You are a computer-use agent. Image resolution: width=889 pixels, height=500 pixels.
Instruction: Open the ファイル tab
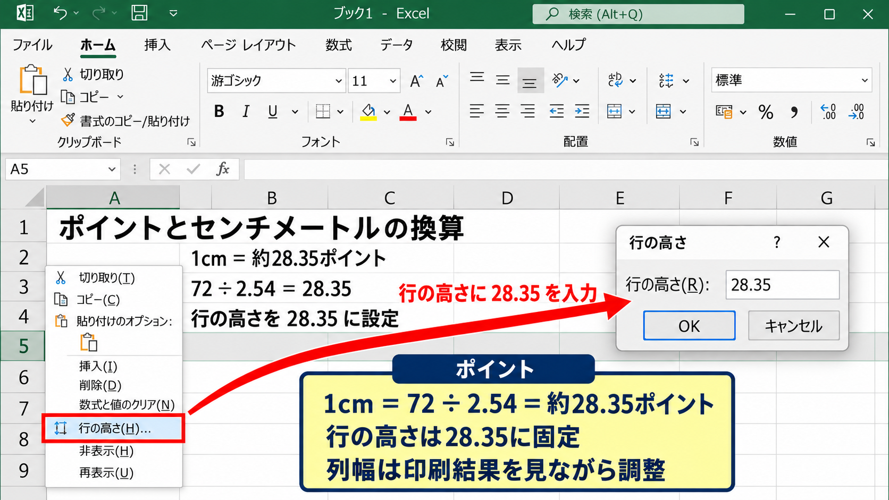(32, 45)
